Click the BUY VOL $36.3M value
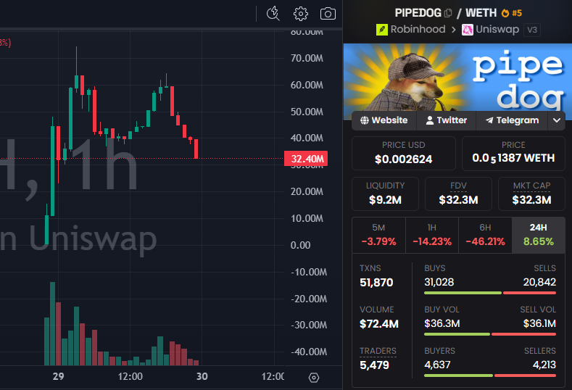The image size is (572, 390). 442,323
